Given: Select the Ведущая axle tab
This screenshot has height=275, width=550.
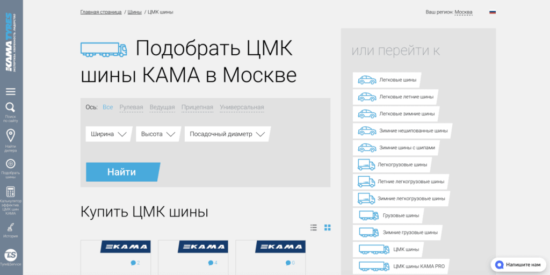Looking at the screenshot, I should pyautogui.click(x=162, y=107).
